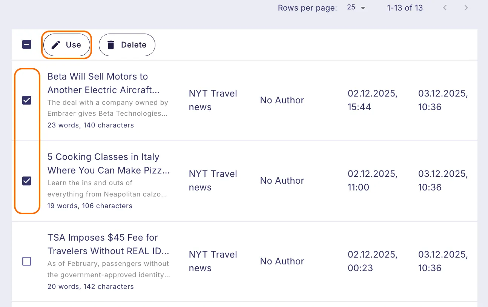This screenshot has width=488, height=307.
Task: Click the 'Rows per page:' label
Action: [x=307, y=8]
